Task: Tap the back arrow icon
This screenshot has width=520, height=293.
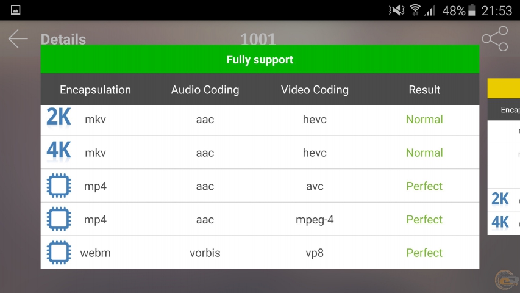Action: click(x=18, y=39)
